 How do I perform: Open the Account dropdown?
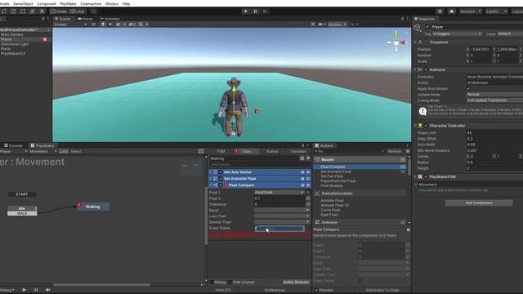click(470, 11)
